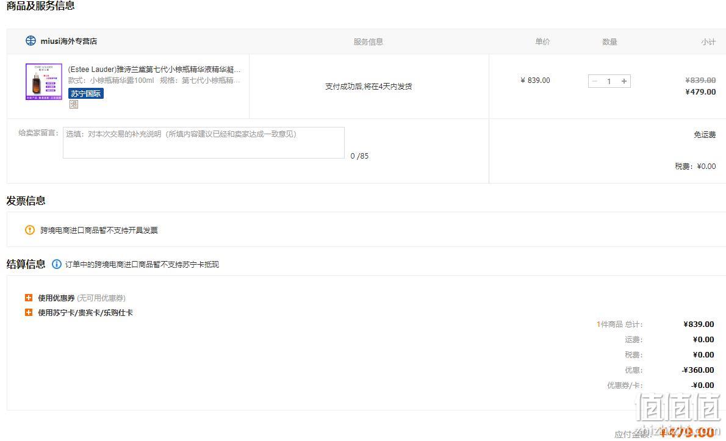Decrease quantity with the minus button

(595, 81)
